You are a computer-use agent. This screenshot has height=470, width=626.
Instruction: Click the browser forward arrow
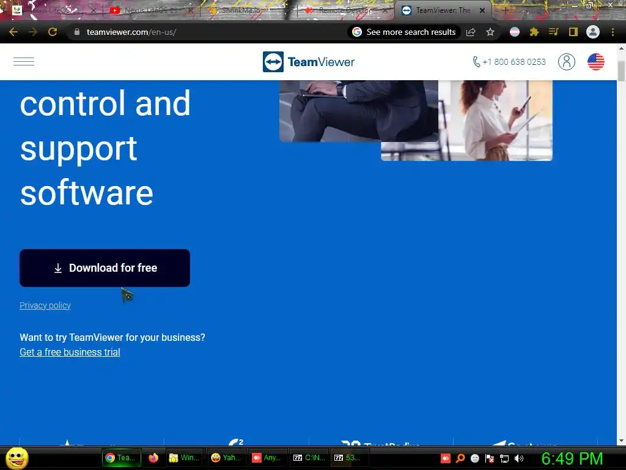[x=33, y=32]
